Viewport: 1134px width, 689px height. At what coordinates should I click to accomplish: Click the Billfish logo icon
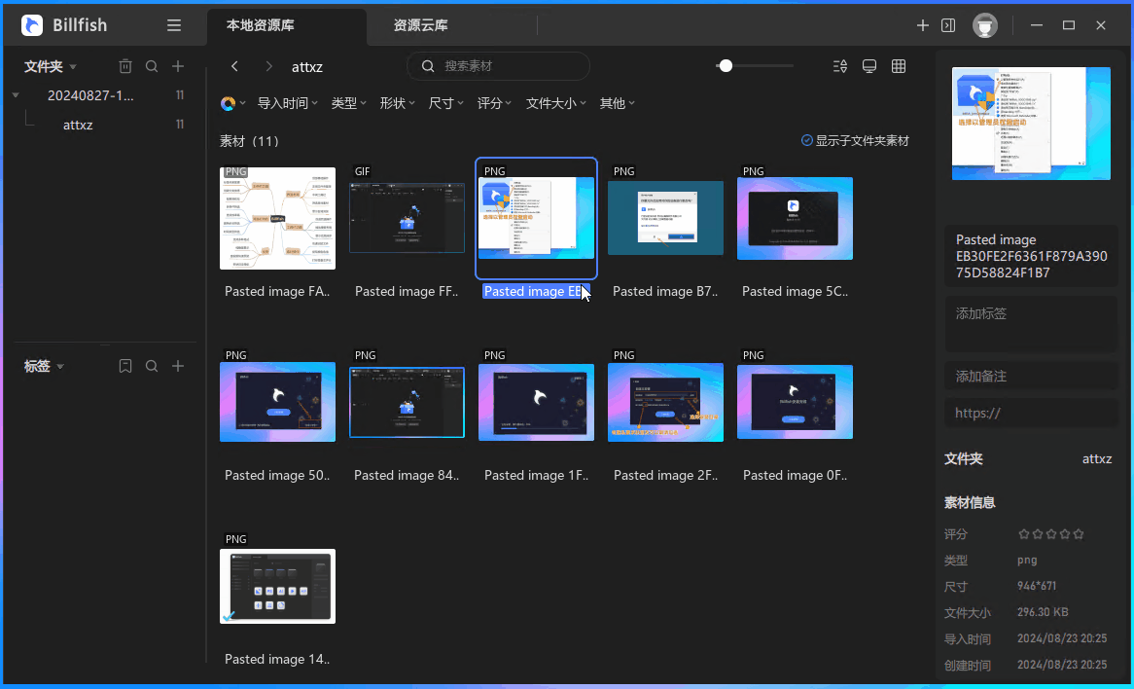[32, 25]
